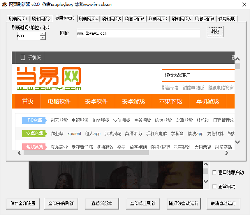The width and height of the screenshot is (250, 215).
Task: Click the refresh time input field
Action: (x=28, y=36)
